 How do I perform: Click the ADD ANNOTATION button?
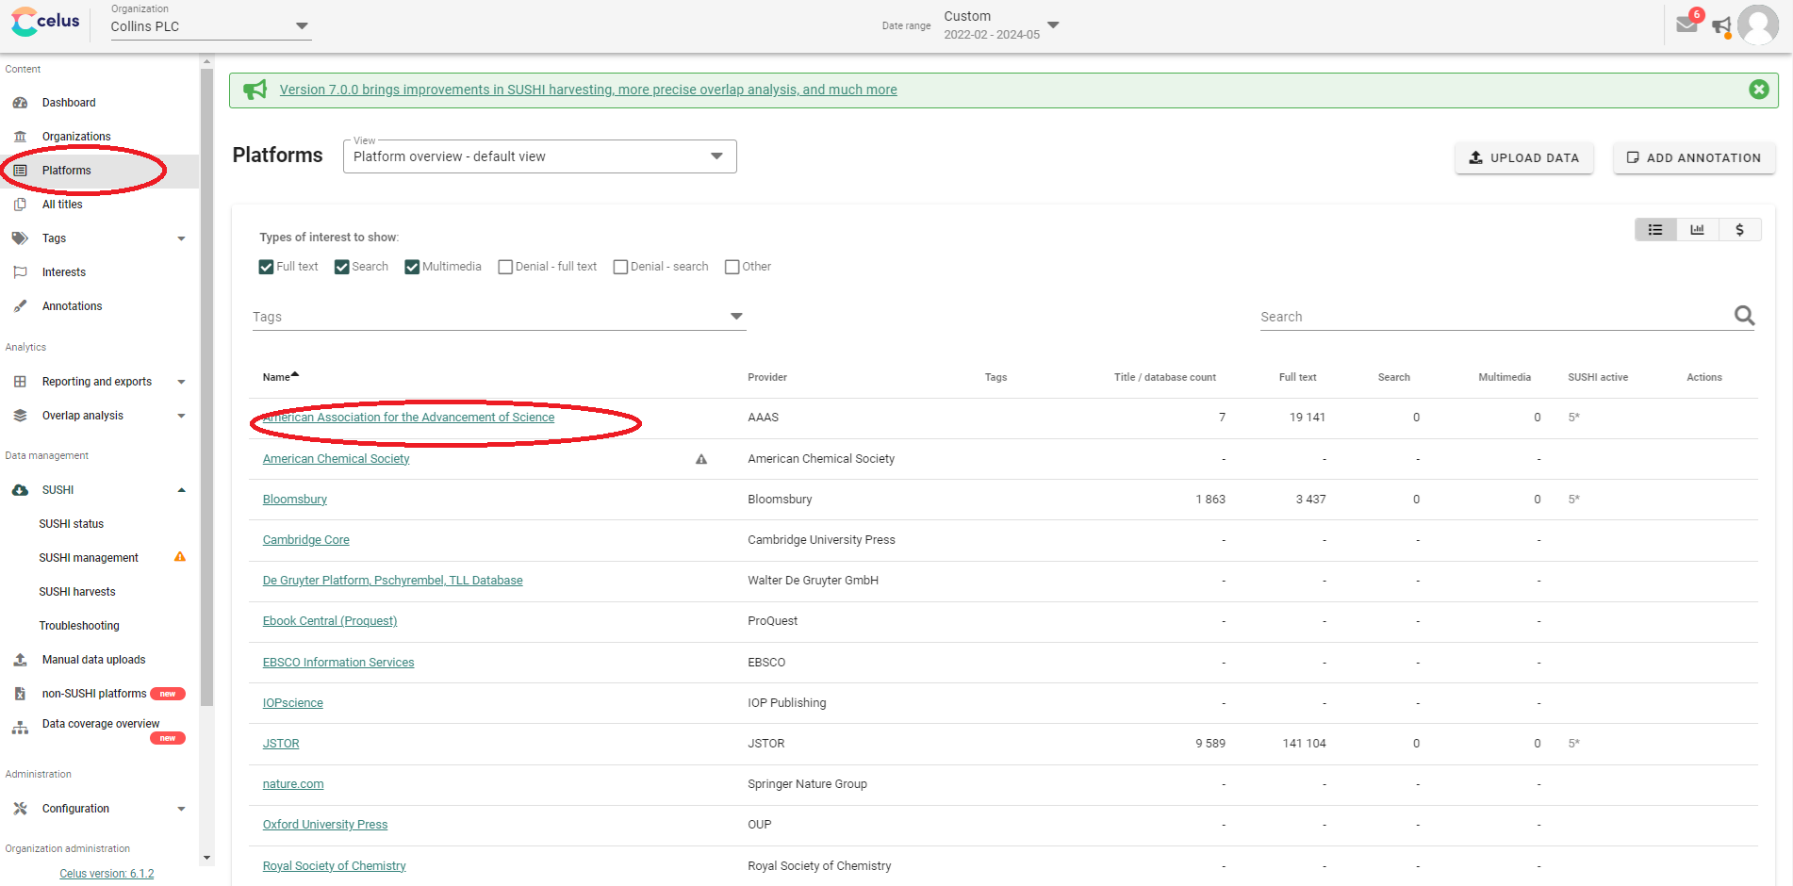(1694, 157)
